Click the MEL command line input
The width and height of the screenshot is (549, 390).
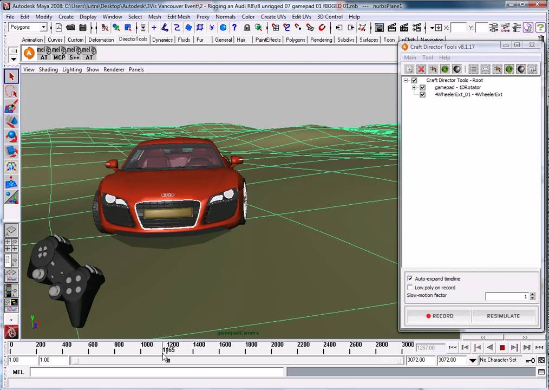[x=157, y=372]
